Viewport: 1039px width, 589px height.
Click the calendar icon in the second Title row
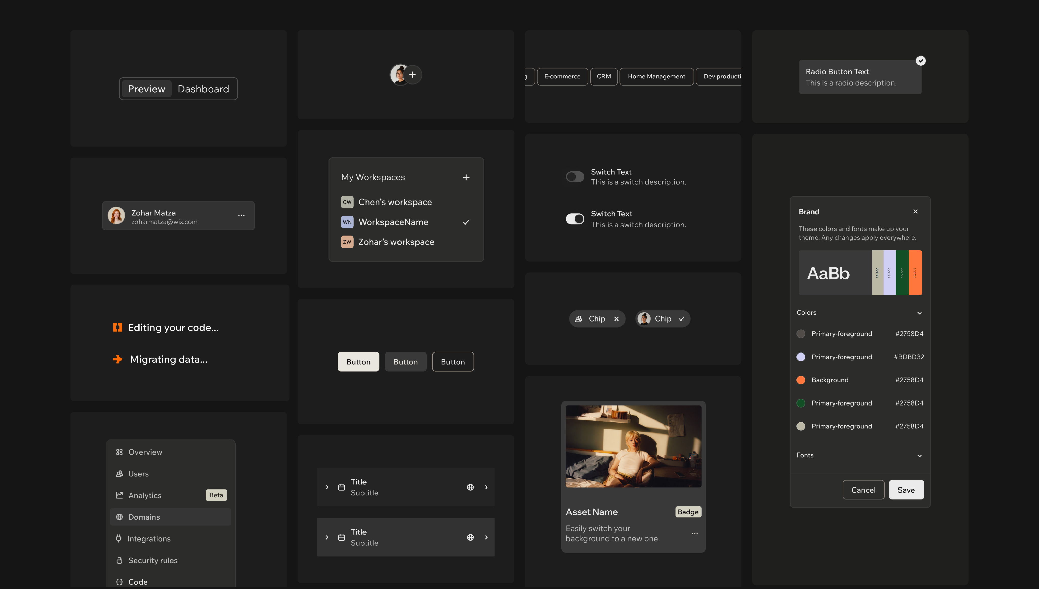point(342,537)
